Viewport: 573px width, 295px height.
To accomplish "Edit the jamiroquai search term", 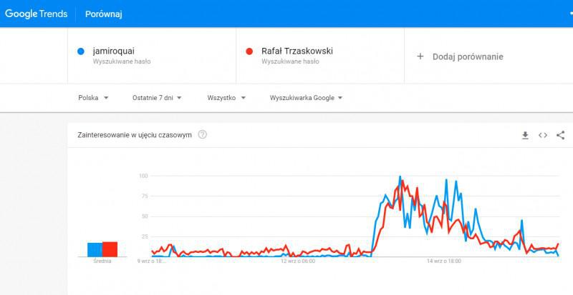I will click(113, 51).
